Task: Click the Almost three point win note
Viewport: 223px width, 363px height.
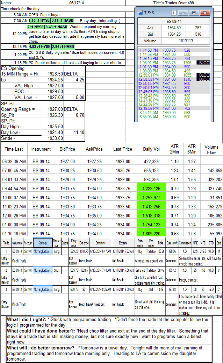Action: (x=150, y=261)
